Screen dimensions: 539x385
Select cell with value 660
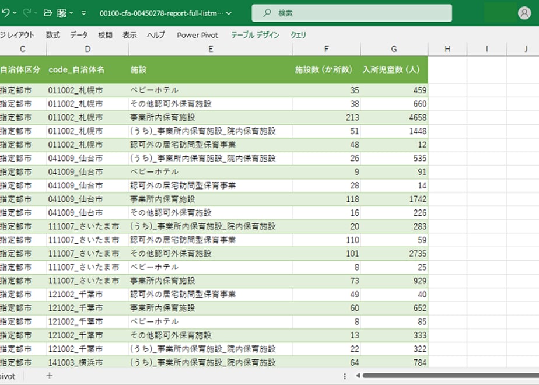(x=394, y=104)
